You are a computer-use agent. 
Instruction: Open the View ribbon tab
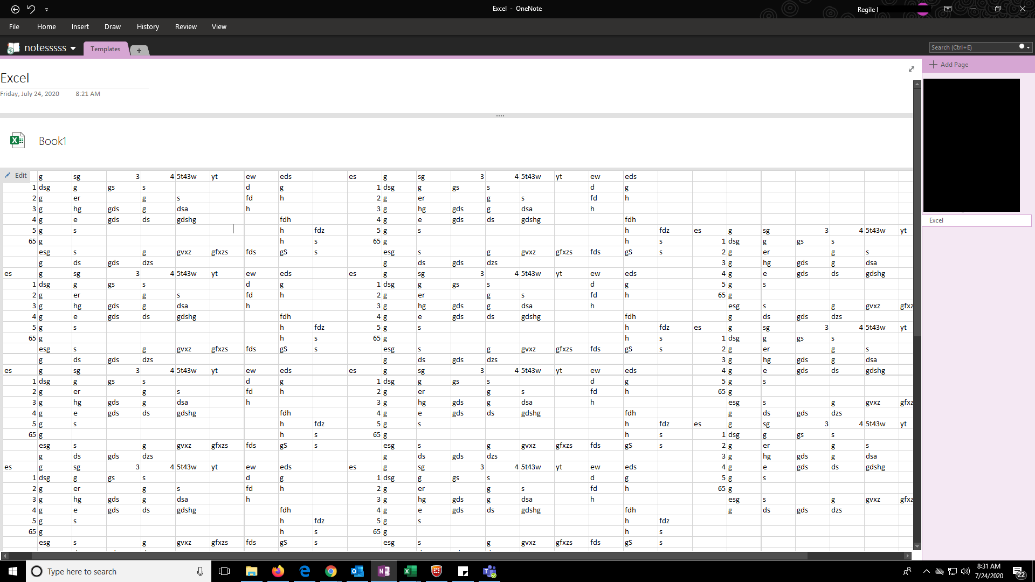click(x=219, y=26)
